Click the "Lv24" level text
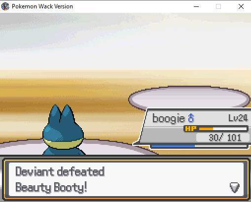The width and height of the screenshot is (251, 202). 238,118
